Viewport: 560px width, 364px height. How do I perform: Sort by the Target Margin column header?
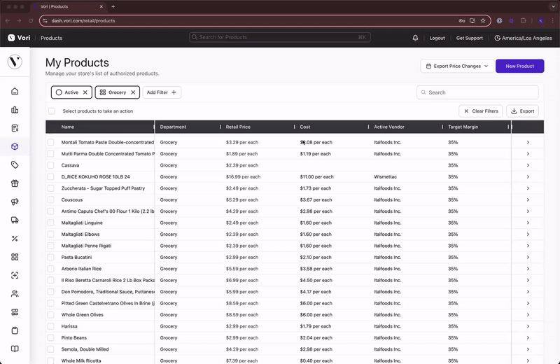463,127
